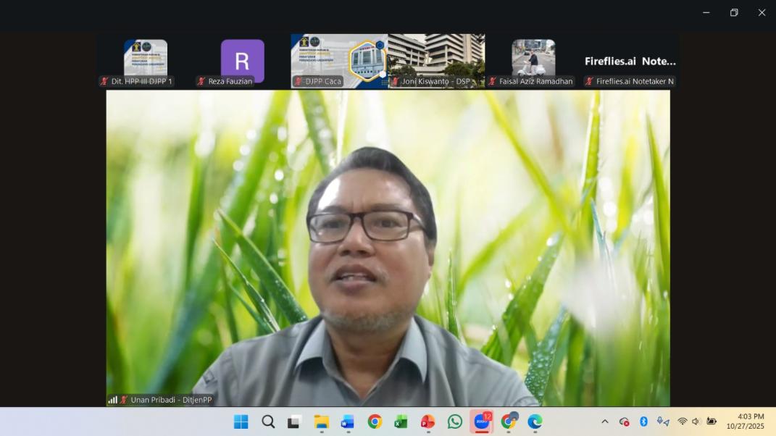Open PowerPoint from the taskbar
776x436 pixels.
(427, 422)
